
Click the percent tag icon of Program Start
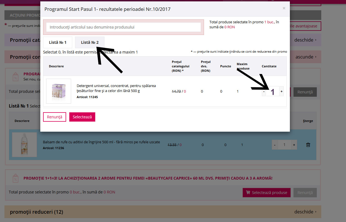click(x=16, y=77)
